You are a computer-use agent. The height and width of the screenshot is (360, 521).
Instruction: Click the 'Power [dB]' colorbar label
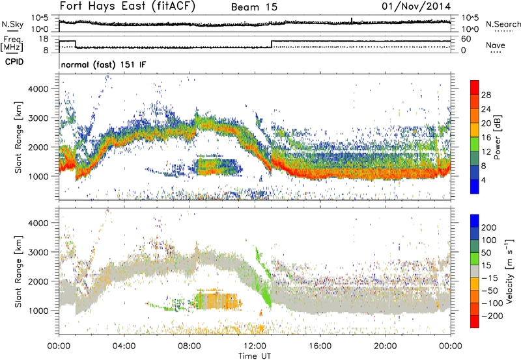(497, 137)
